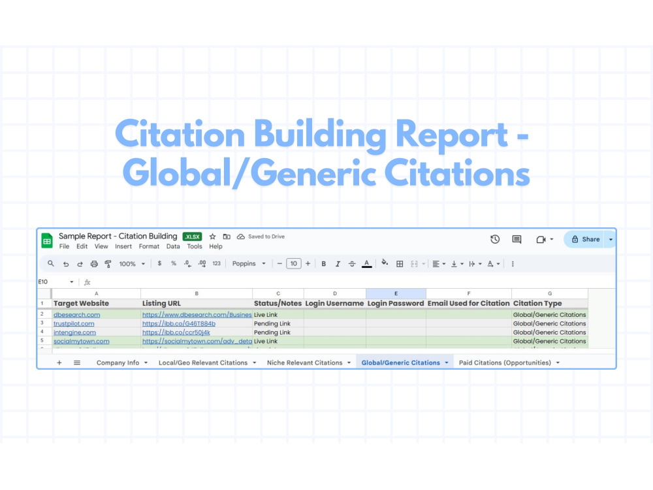This screenshot has height=490, width=653.
Task: Open the all sheets list icon
Action: tap(77, 363)
